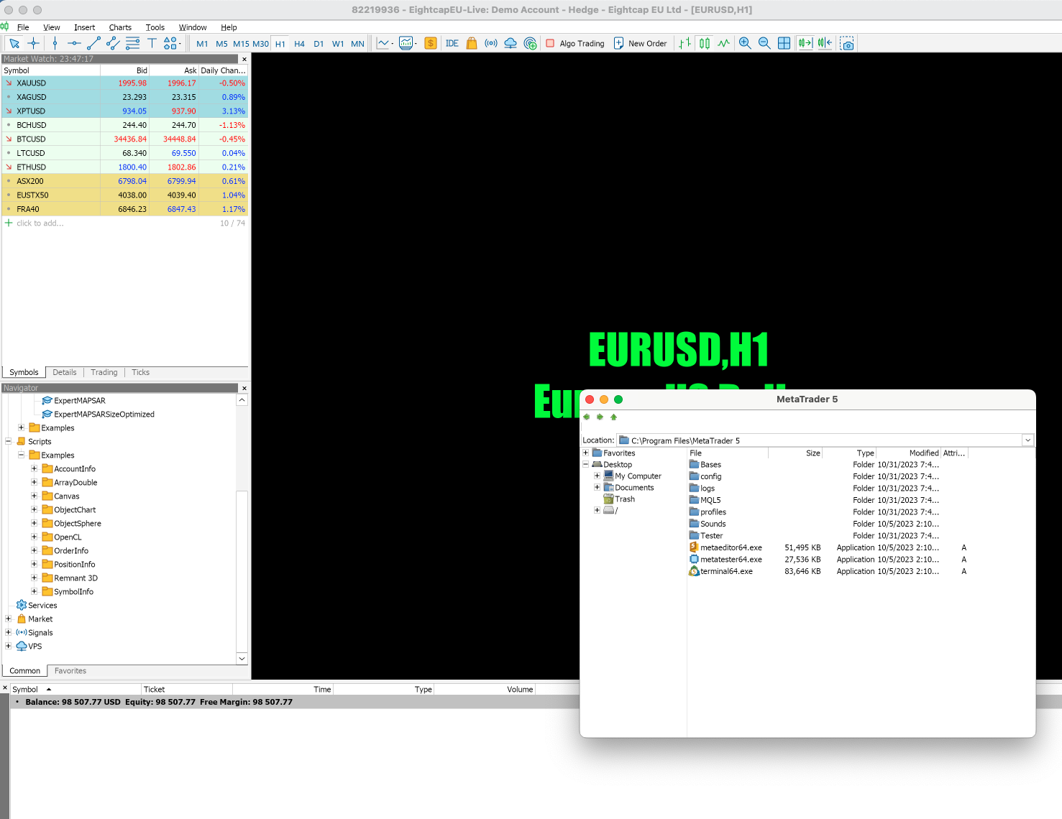The width and height of the screenshot is (1062, 819).
Task: Switch chart to H4 timeframe
Action: click(x=299, y=44)
